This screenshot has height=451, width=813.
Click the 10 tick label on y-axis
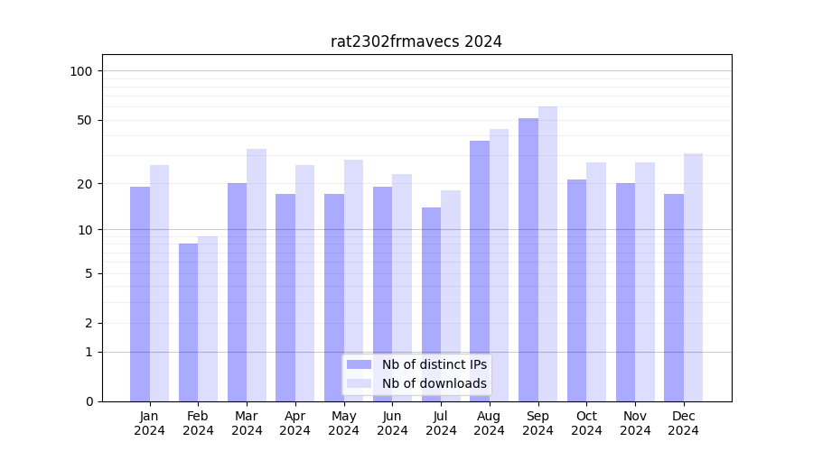[85, 230]
